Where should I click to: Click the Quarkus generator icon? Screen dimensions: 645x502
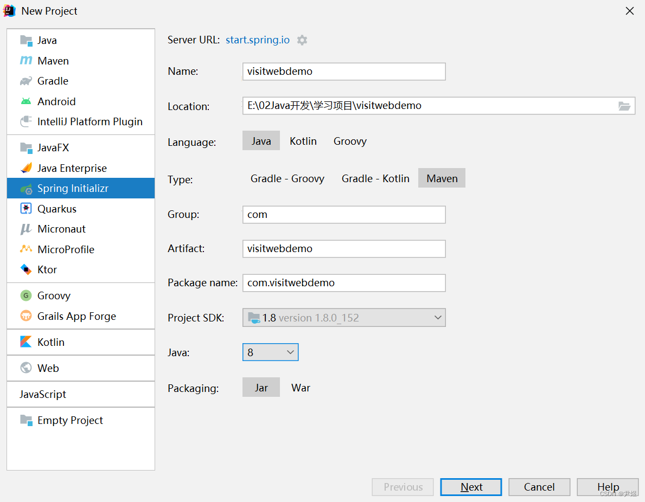click(27, 209)
